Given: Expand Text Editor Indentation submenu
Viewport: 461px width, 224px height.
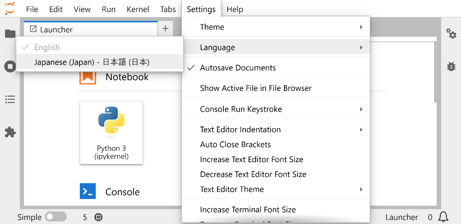Looking at the screenshot, I should (276, 130).
